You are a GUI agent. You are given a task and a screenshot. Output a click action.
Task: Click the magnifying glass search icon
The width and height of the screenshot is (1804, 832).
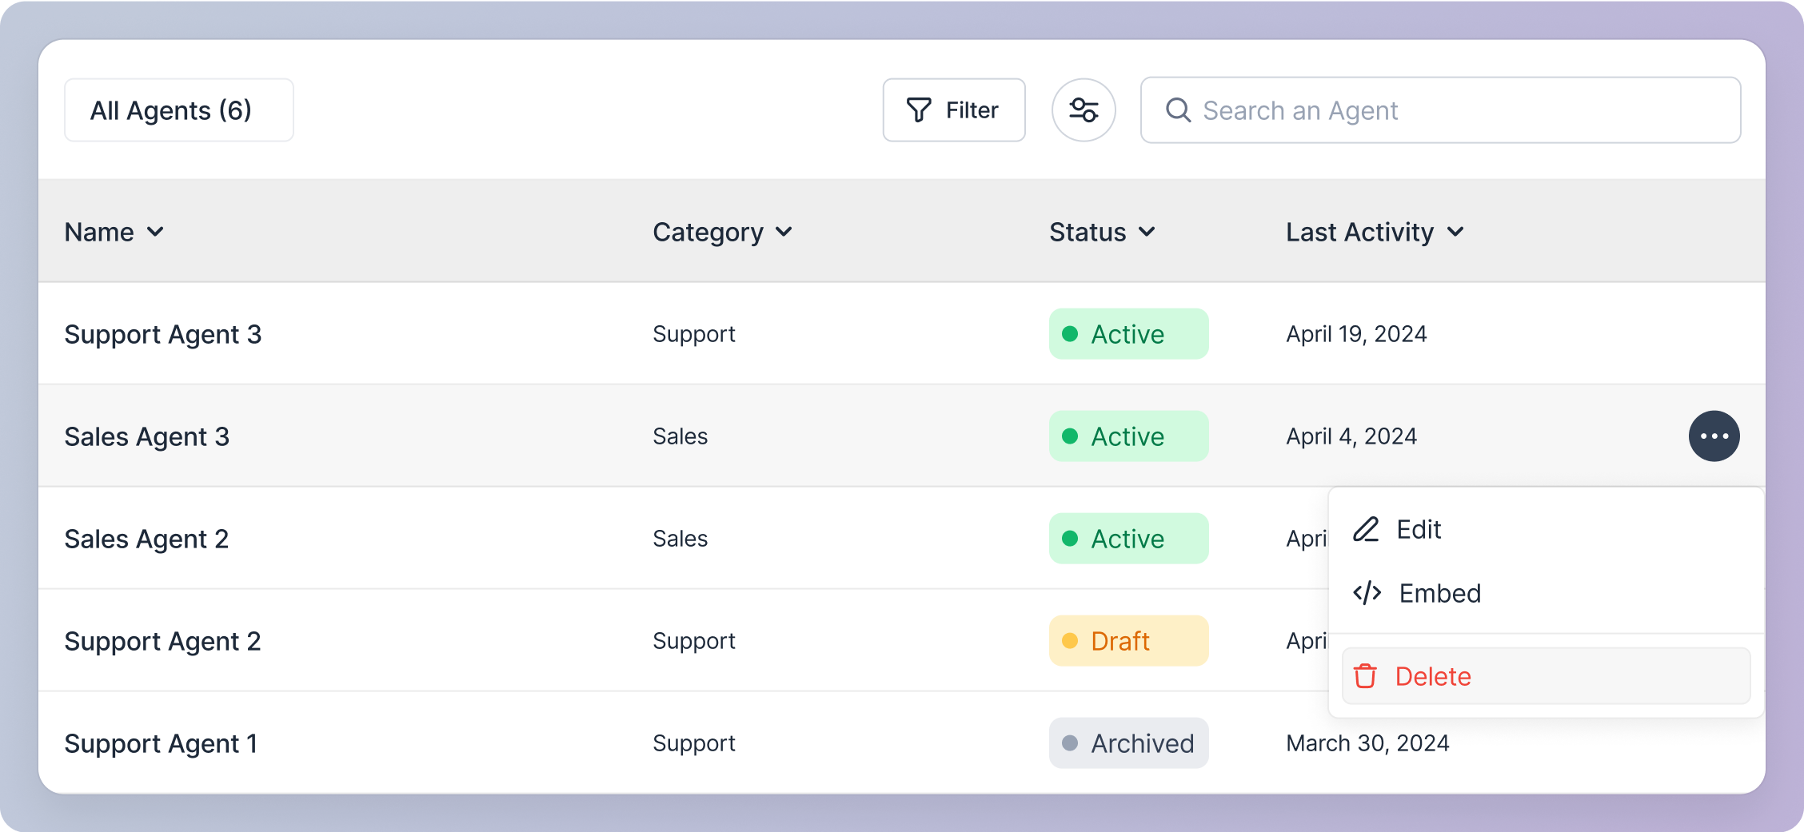coord(1178,110)
